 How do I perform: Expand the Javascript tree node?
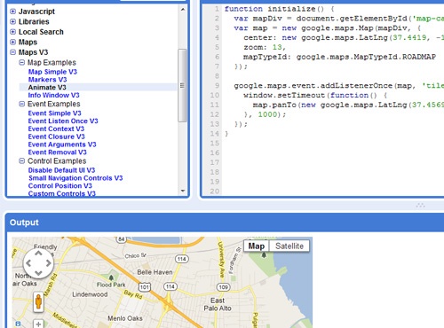[x=12, y=12]
